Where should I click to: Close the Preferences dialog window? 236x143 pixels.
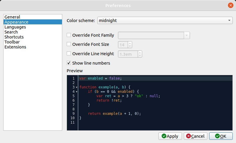tap(230, 5)
